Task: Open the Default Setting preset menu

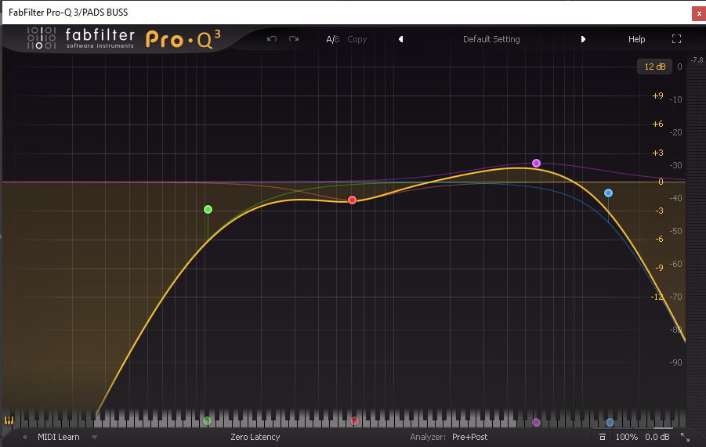Action: 491,39
